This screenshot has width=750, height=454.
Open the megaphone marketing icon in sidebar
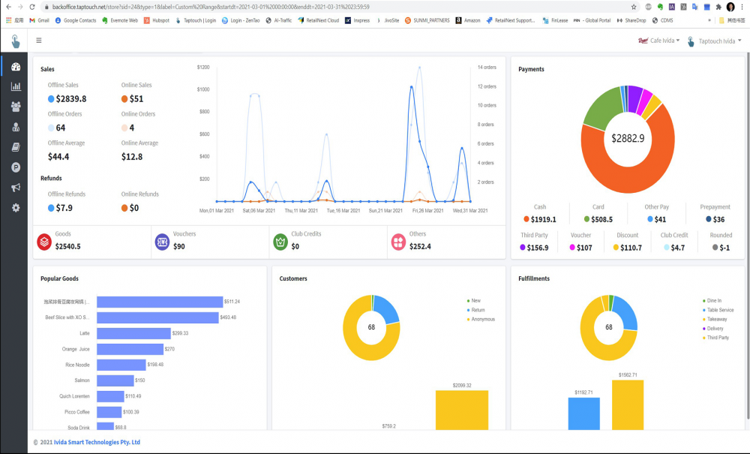16,187
